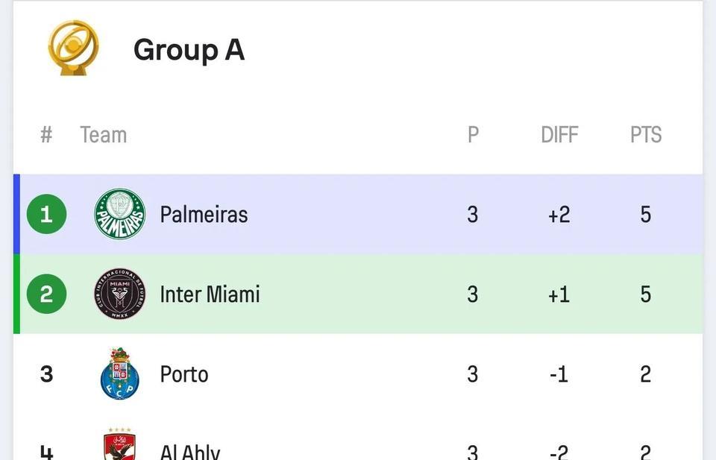Click the Al Ahly team name
The height and width of the screenshot is (460, 716).
pos(190,451)
